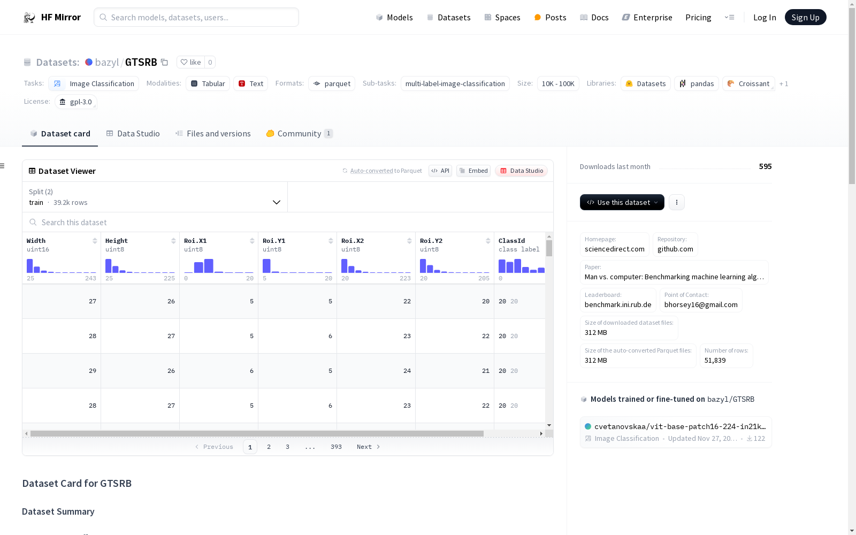856x535 pixels.
Task: Click the bazyl owner name link
Action: coord(107,62)
